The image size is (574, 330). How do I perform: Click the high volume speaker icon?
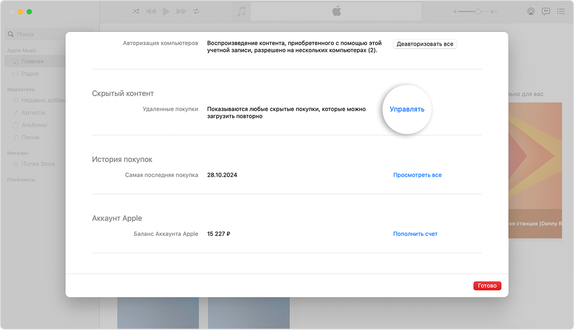pos(494,12)
